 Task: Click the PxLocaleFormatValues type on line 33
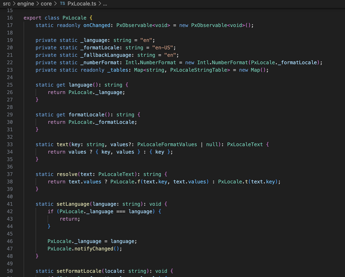[x=167, y=145]
